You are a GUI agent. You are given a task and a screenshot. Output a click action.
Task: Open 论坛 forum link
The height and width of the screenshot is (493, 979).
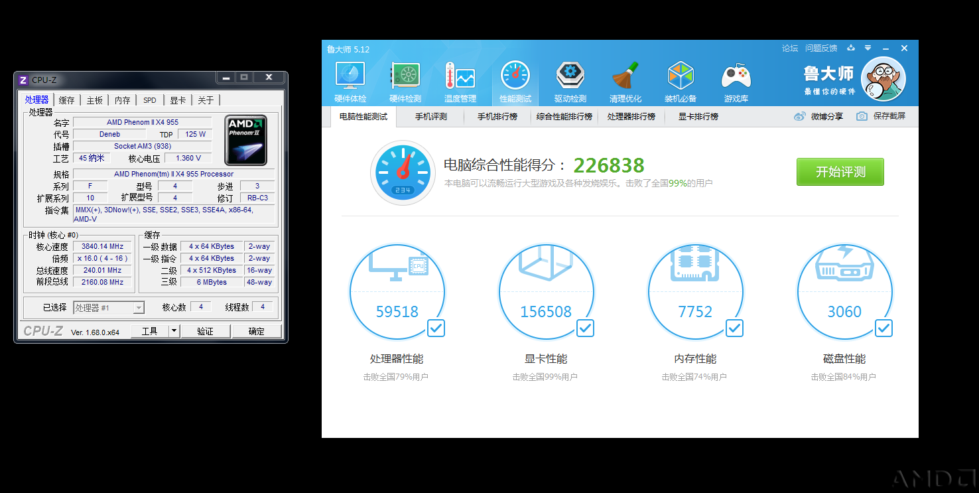click(x=790, y=48)
